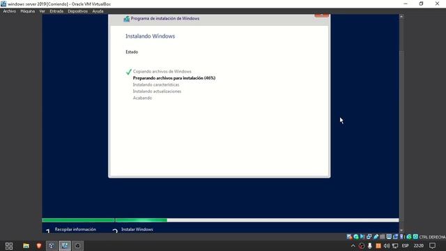
Task: Click the VM view scrollbar up arrow
Action: (x=401, y=17)
